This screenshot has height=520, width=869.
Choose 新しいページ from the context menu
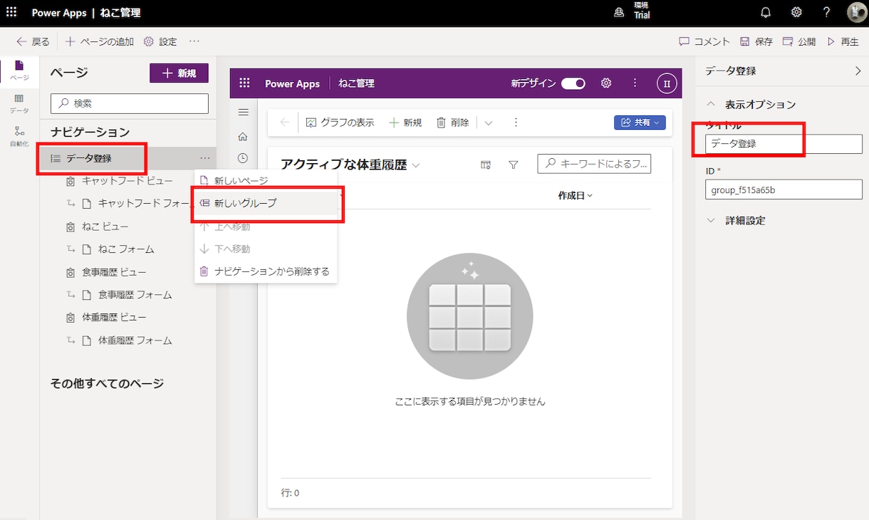tap(266, 180)
